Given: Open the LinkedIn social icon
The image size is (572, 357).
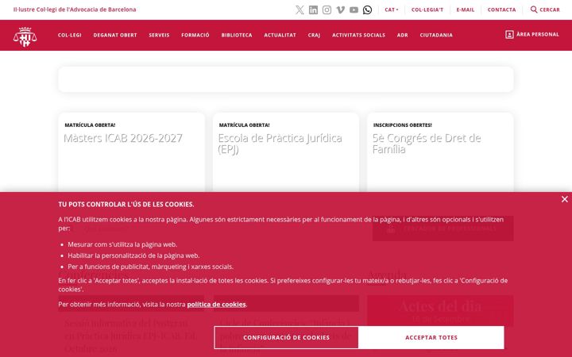Looking at the screenshot, I should tap(313, 10).
